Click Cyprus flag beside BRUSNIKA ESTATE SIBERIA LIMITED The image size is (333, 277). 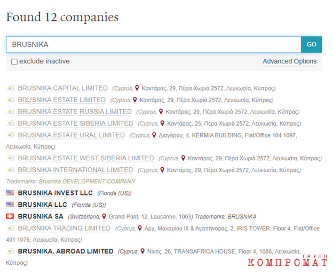[x=10, y=123]
